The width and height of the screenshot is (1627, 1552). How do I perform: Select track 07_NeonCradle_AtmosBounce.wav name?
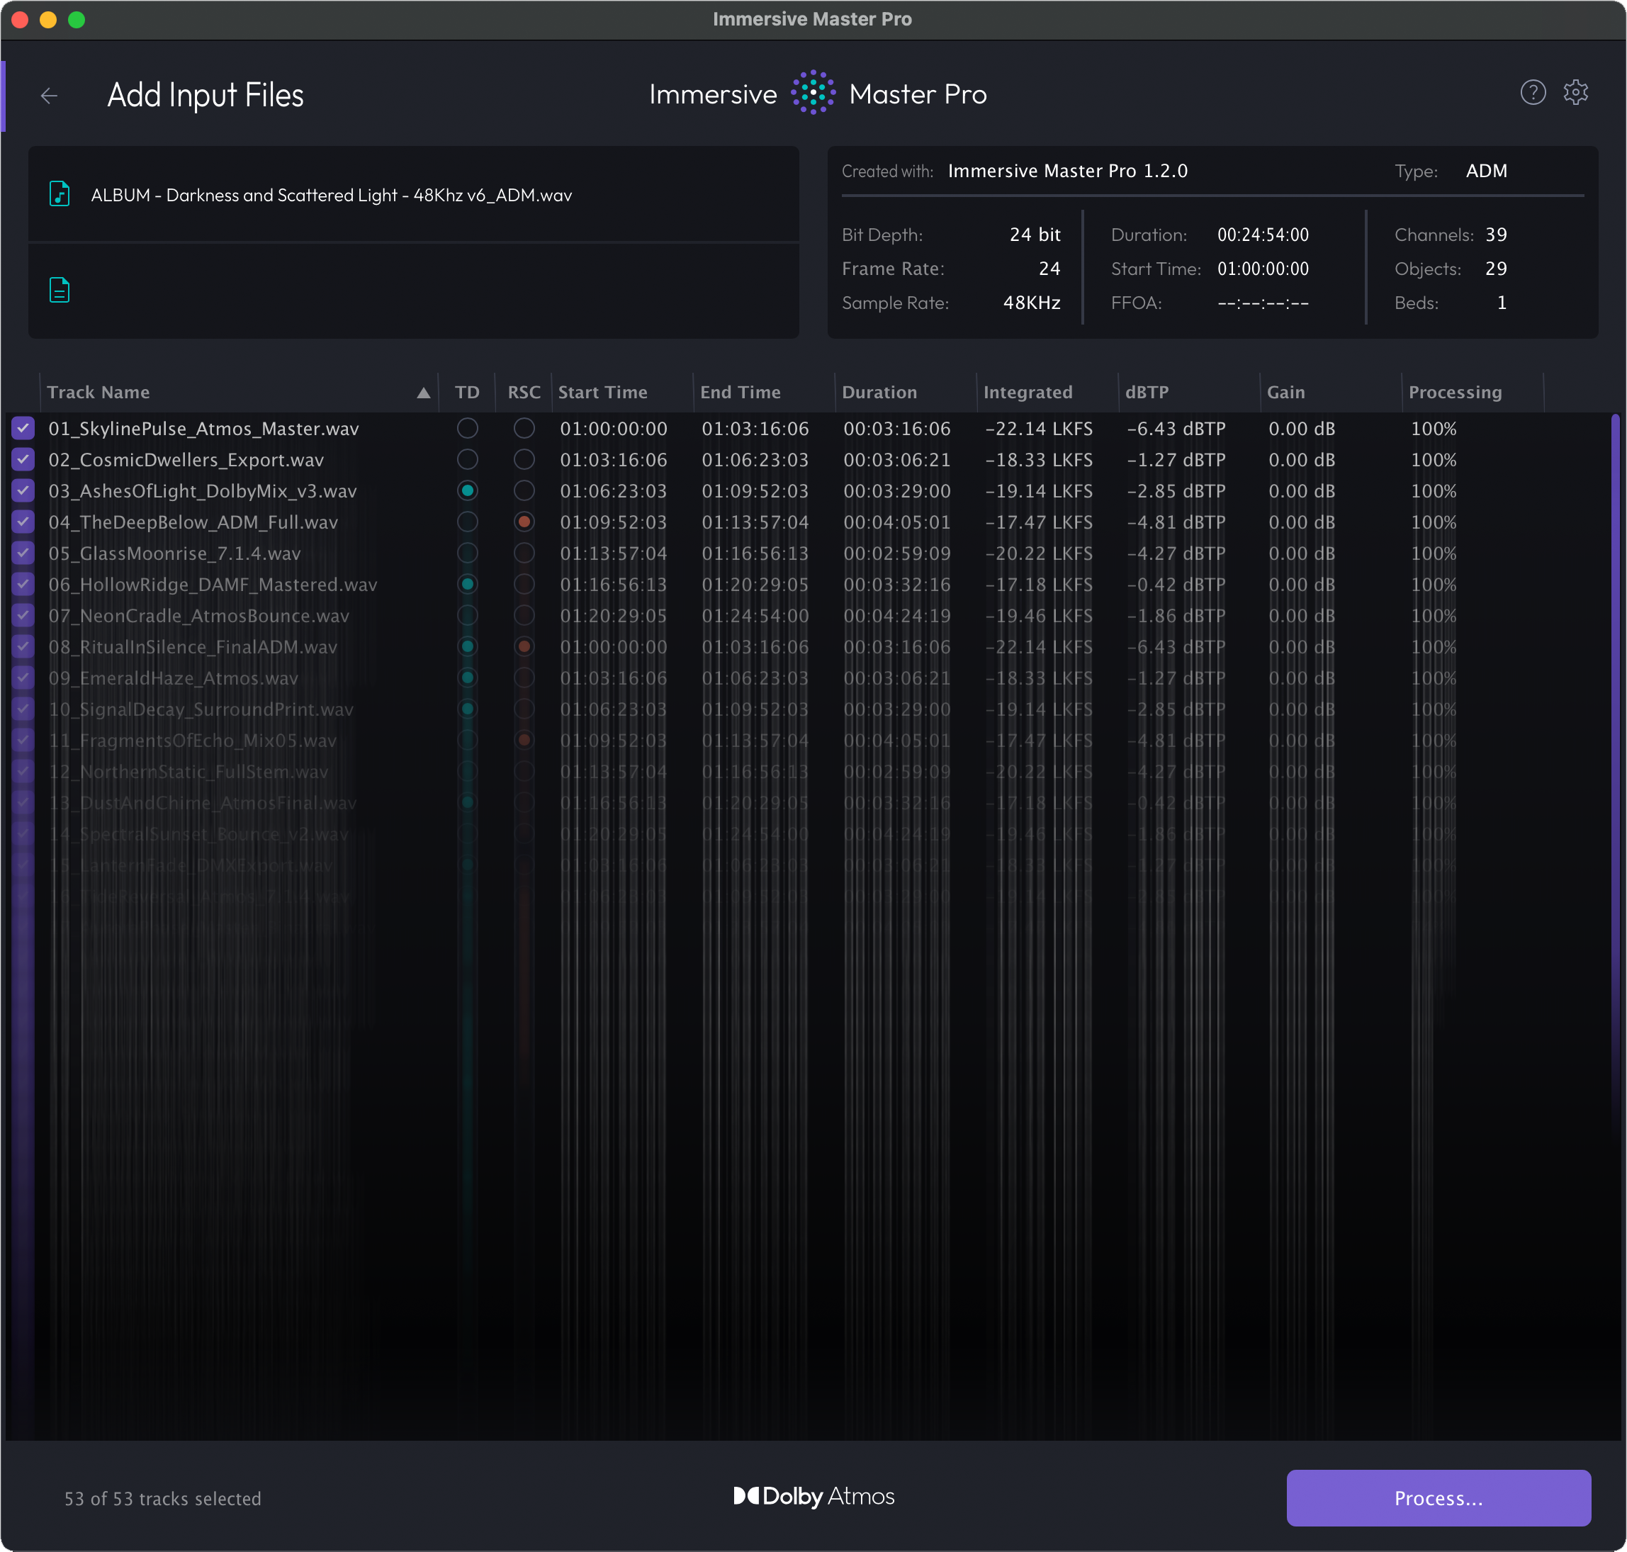coord(198,616)
